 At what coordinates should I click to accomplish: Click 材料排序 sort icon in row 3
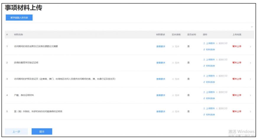pyautogui.click(x=204, y=82)
